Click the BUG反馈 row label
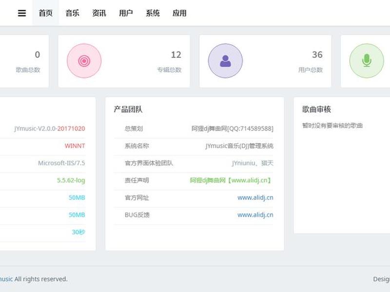Viewport: 390px width, 292px height. point(137,215)
